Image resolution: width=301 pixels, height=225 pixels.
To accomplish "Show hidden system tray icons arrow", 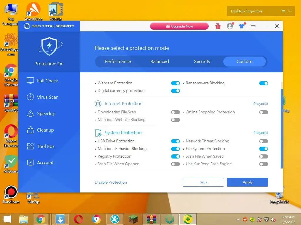I will (x=238, y=220).
